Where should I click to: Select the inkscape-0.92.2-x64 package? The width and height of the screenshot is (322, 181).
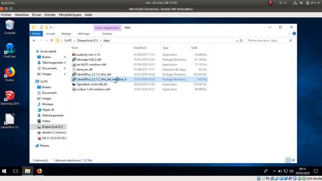[89, 59]
